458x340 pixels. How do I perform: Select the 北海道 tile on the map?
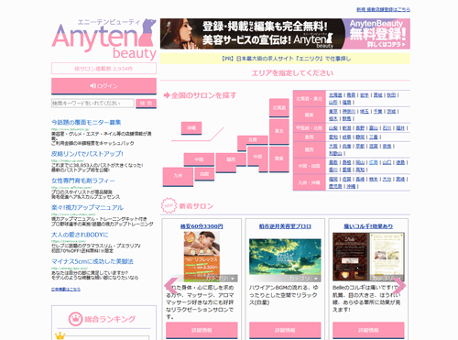279,107
